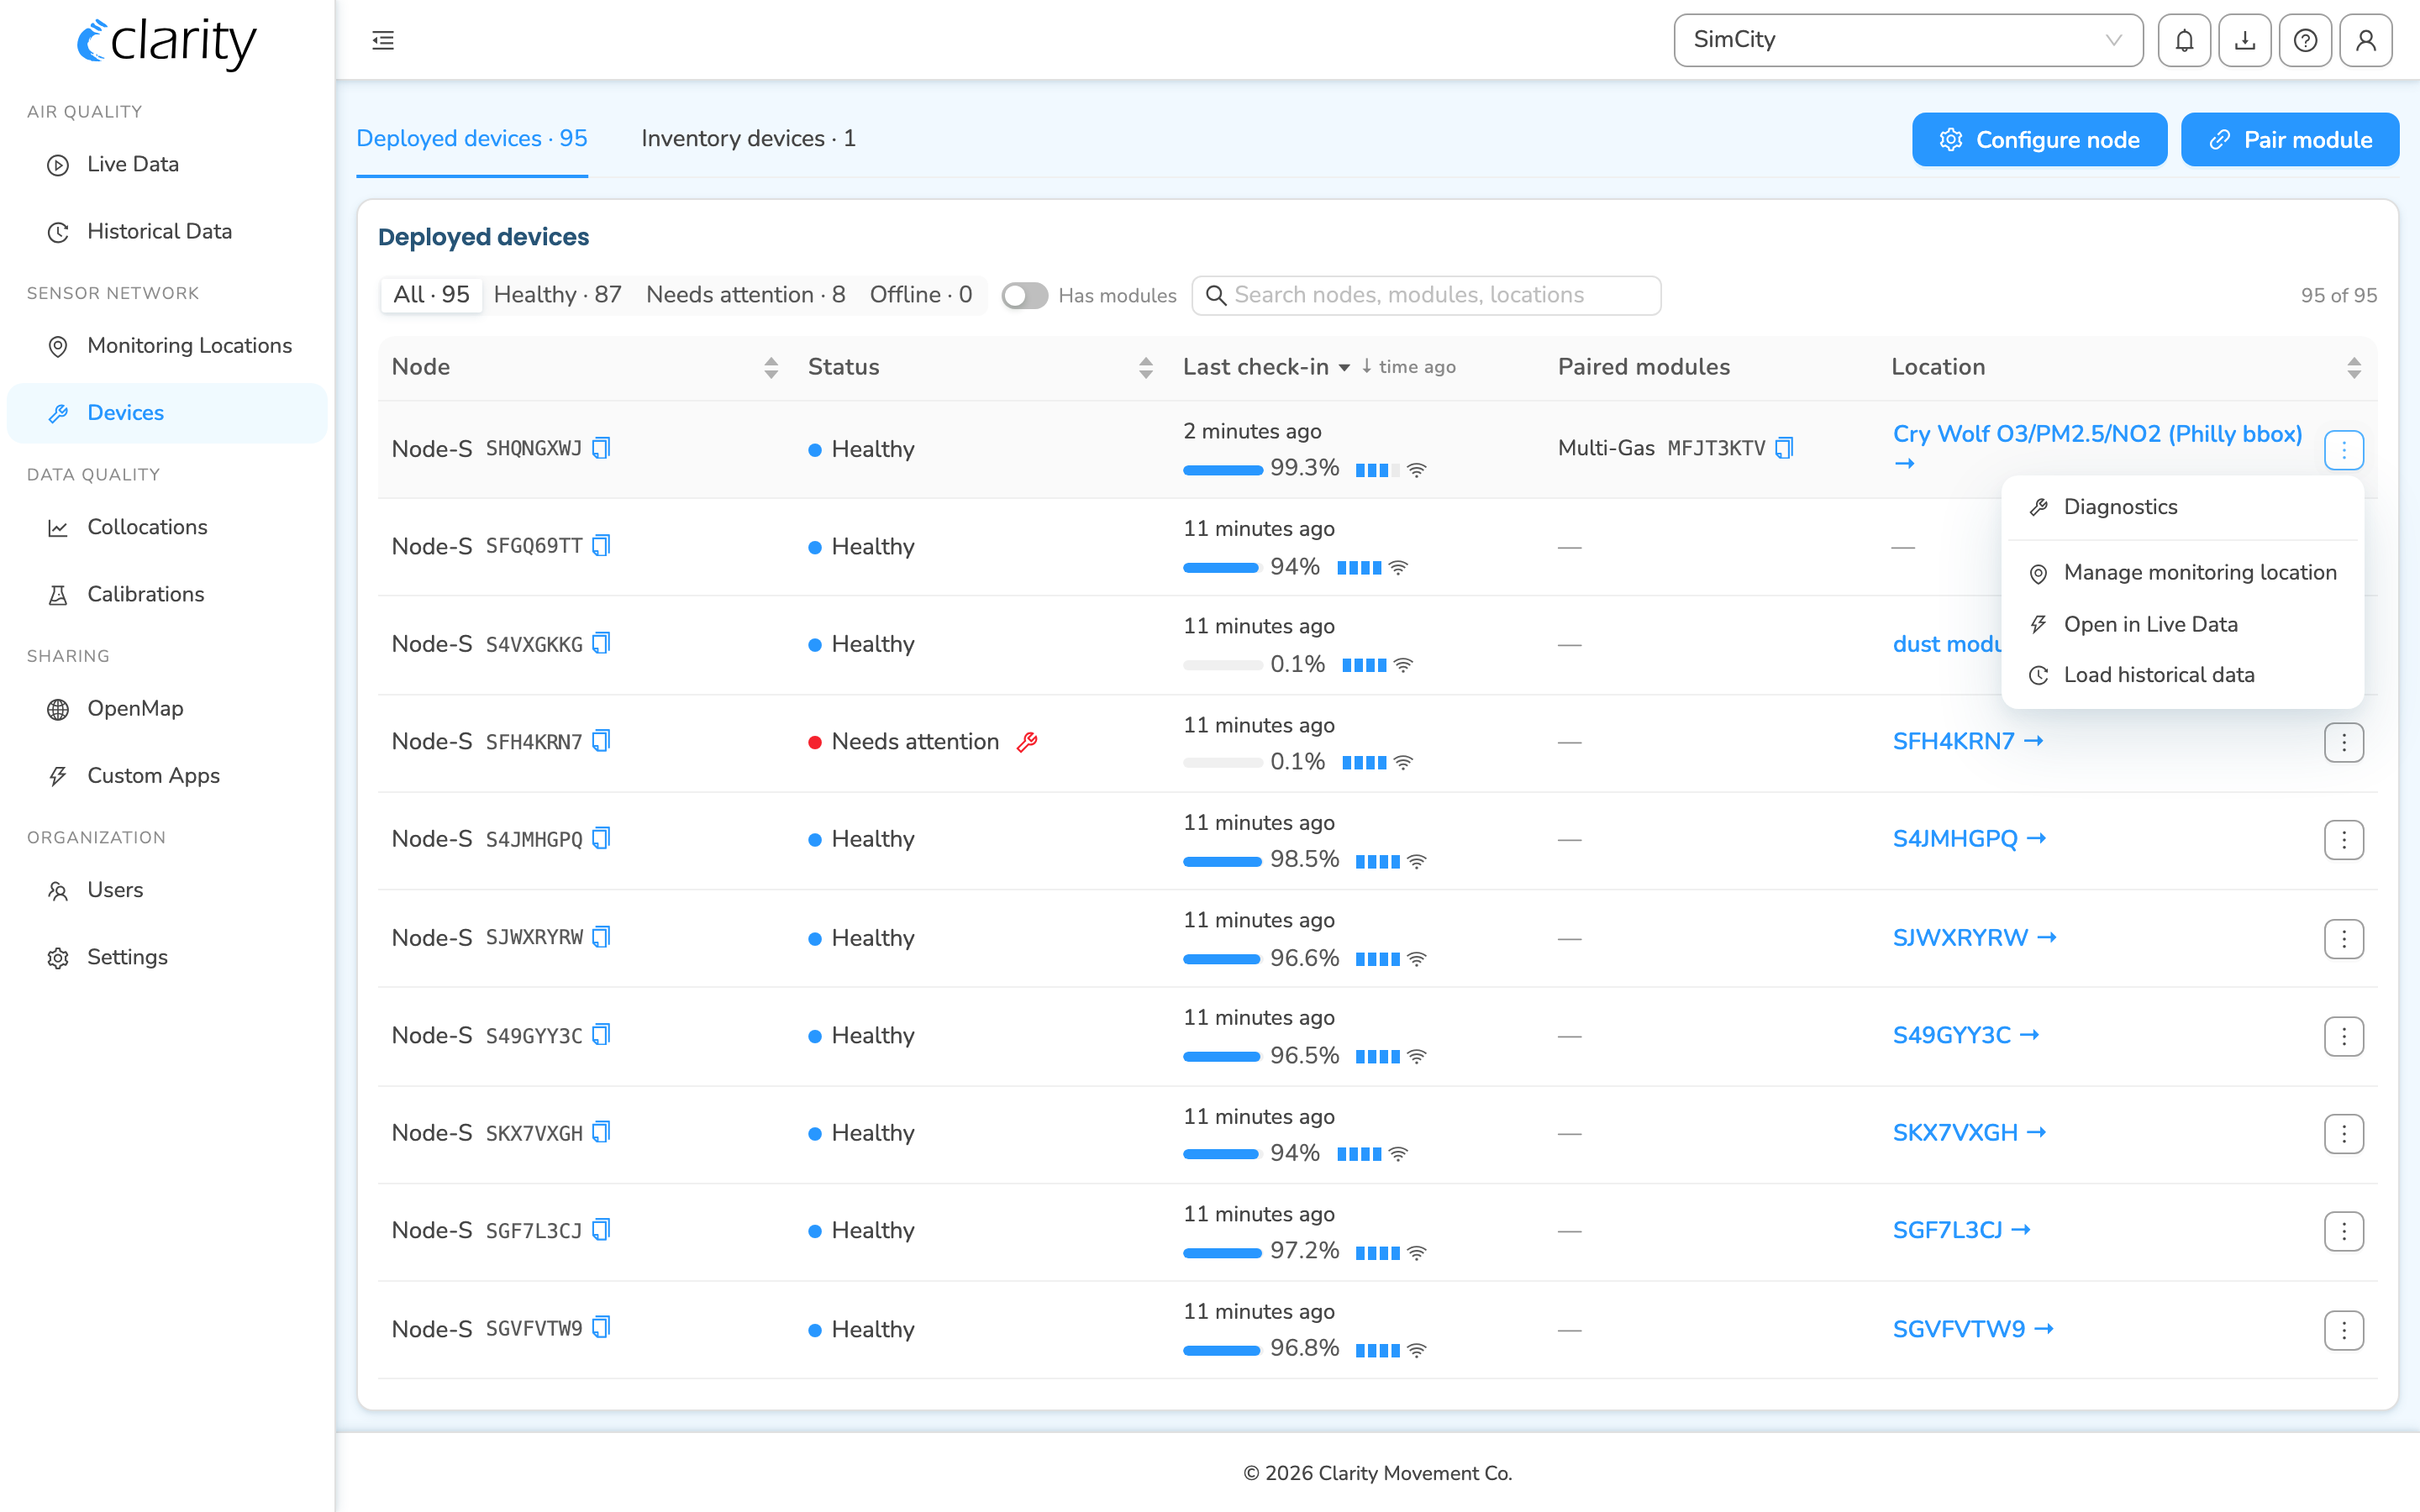Filter by Needs attention · 8
This screenshot has height=1512, width=2420.
tap(745, 295)
